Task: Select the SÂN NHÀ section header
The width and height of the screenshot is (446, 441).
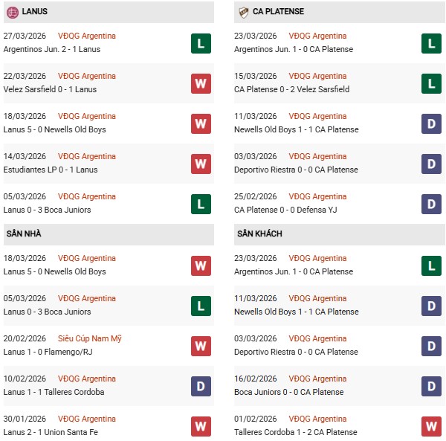Action: [24, 234]
